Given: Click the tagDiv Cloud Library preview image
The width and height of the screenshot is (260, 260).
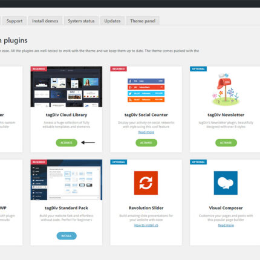Looking at the screenshot, I should pyautogui.click(x=67, y=86).
